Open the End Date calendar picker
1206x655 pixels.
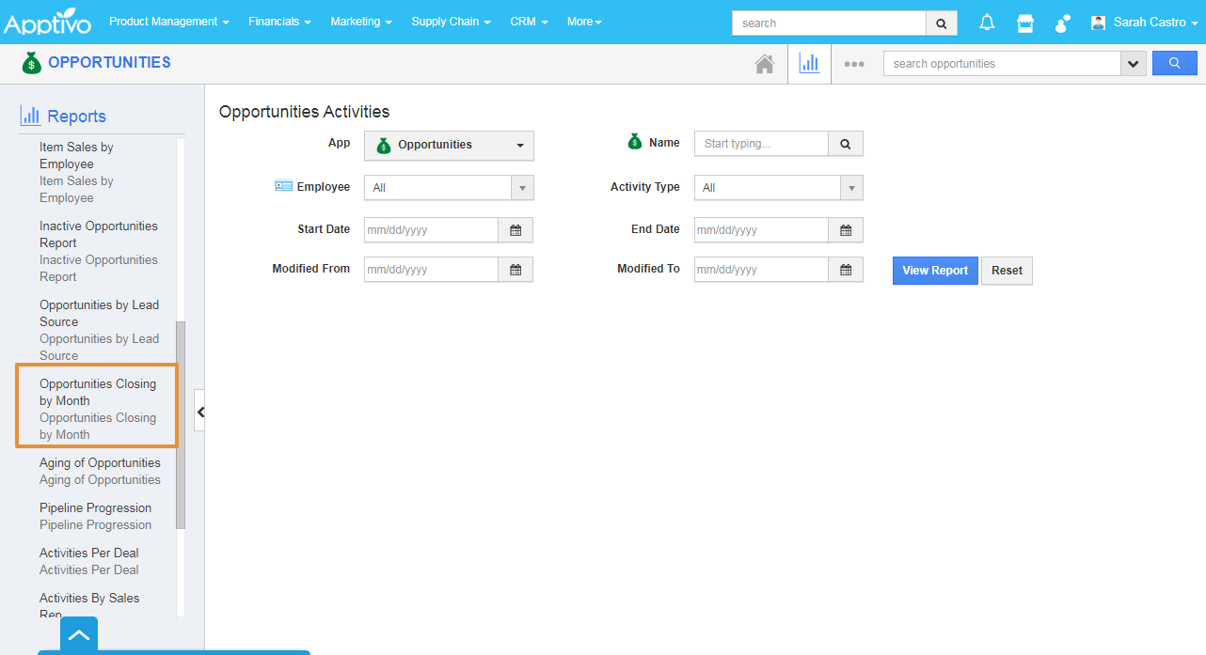click(846, 230)
